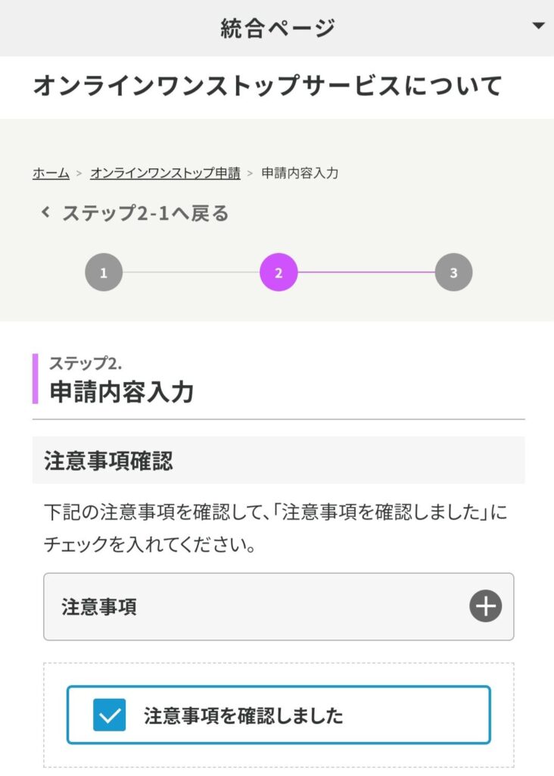Click the step 3 circle indicator

coord(453,273)
